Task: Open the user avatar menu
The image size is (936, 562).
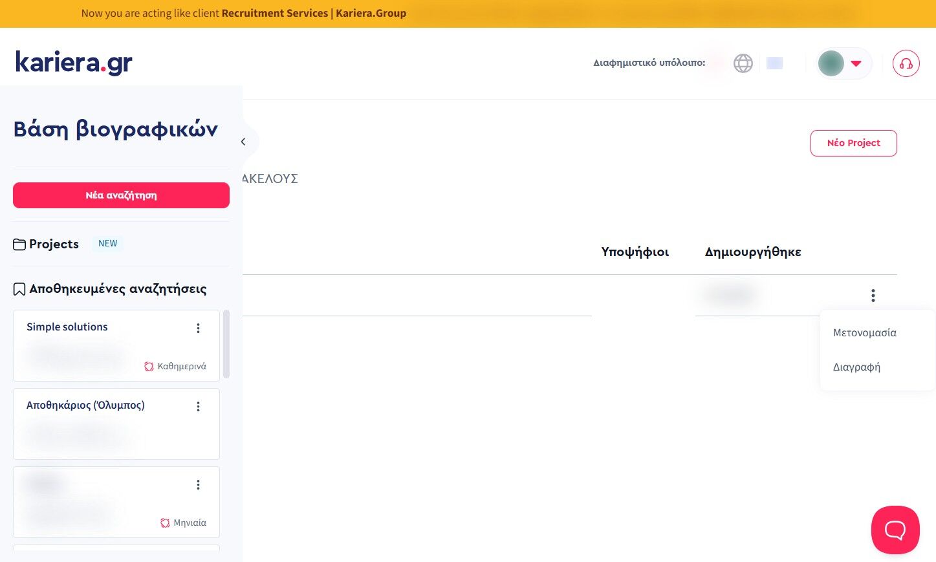Action: click(831, 63)
